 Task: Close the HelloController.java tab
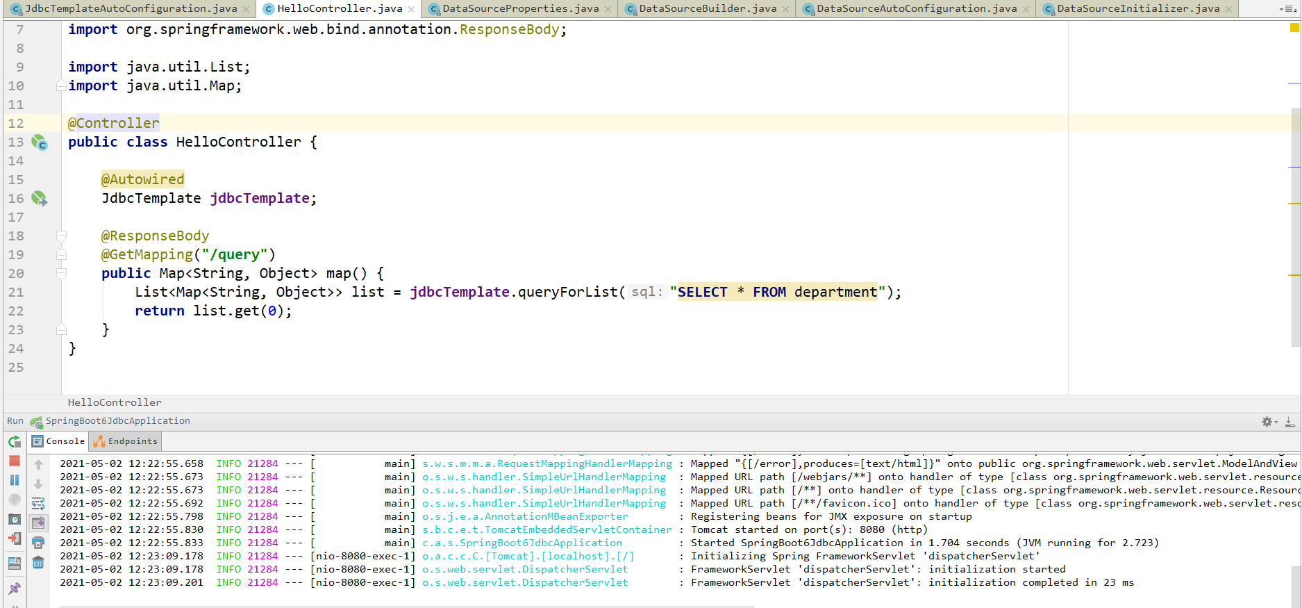[411, 10]
